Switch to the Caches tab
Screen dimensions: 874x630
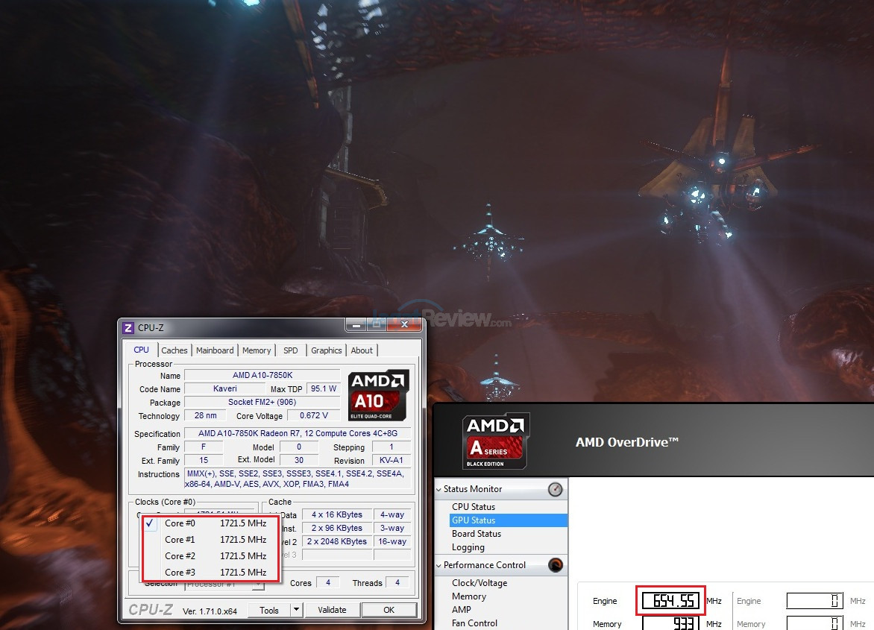pyautogui.click(x=175, y=350)
